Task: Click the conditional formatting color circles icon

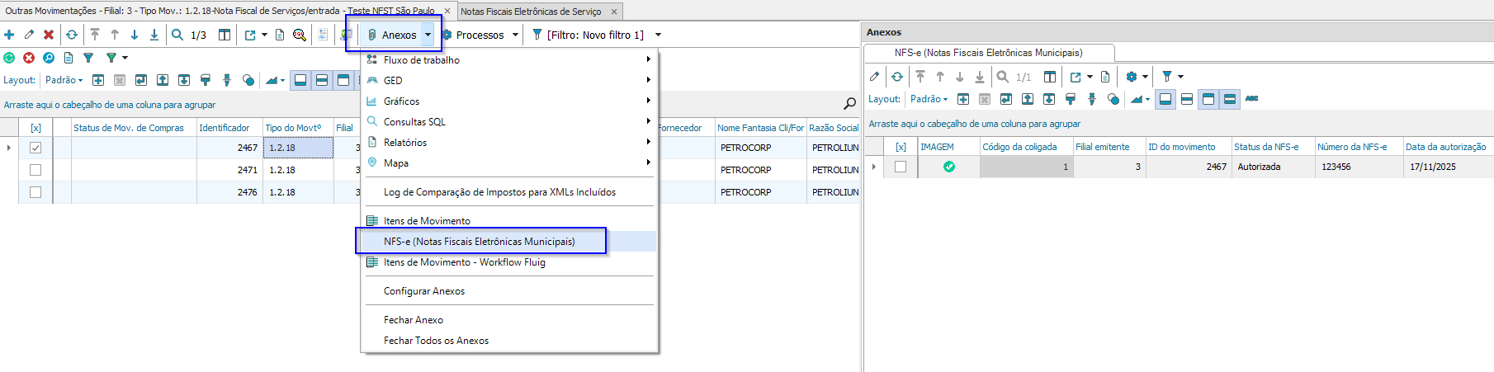Action: click(248, 80)
